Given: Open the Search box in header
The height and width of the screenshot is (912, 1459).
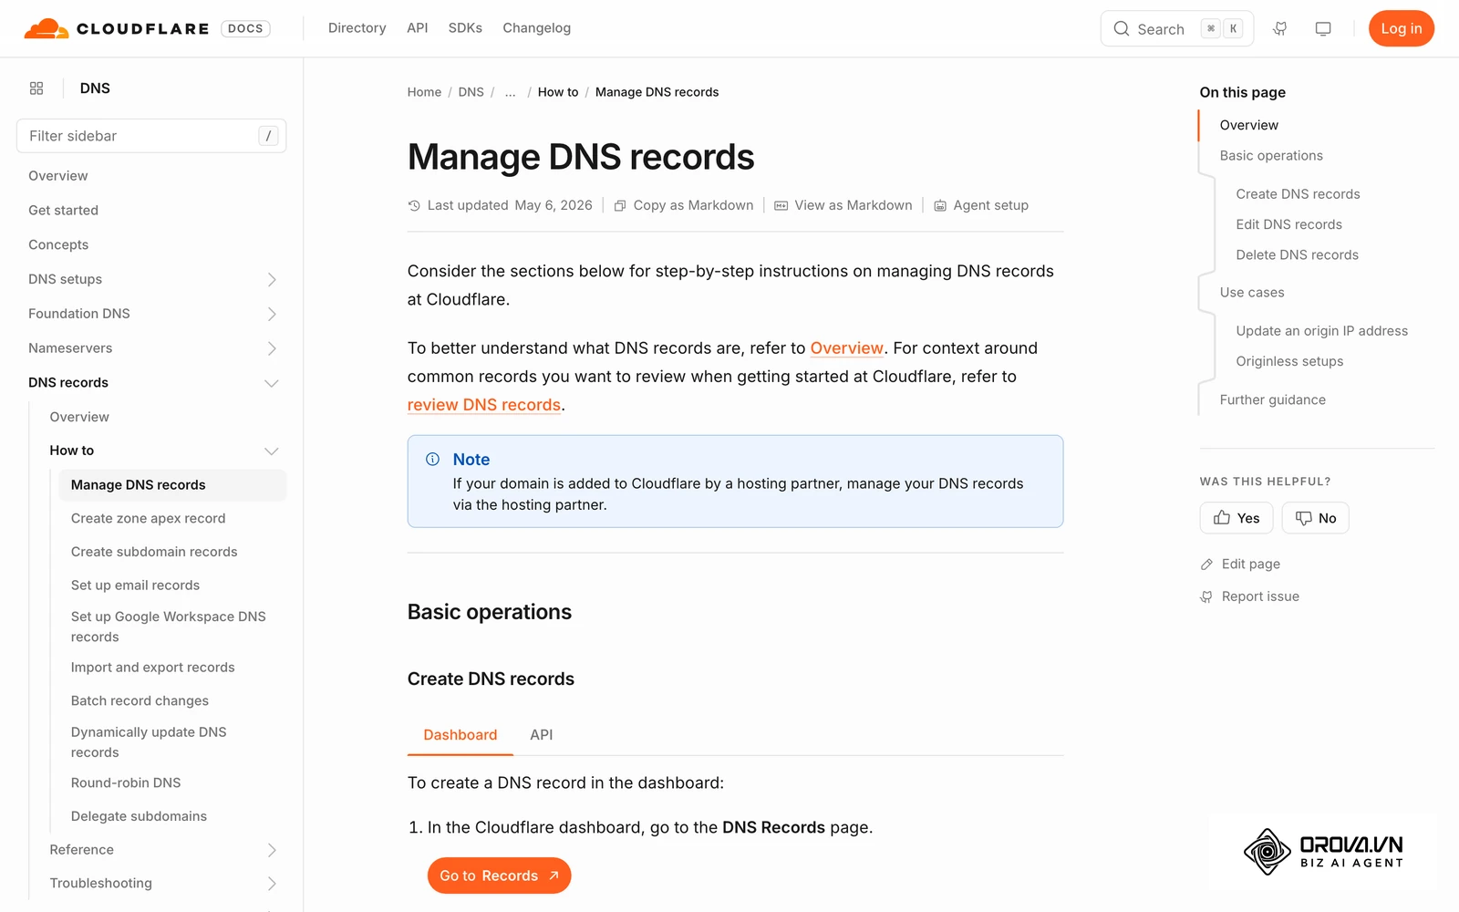Looking at the screenshot, I should (1177, 28).
